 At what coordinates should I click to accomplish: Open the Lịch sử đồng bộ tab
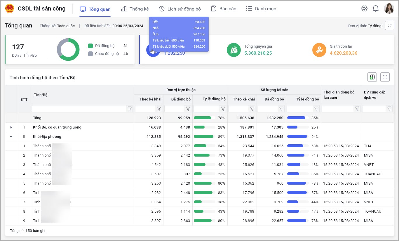180,9
